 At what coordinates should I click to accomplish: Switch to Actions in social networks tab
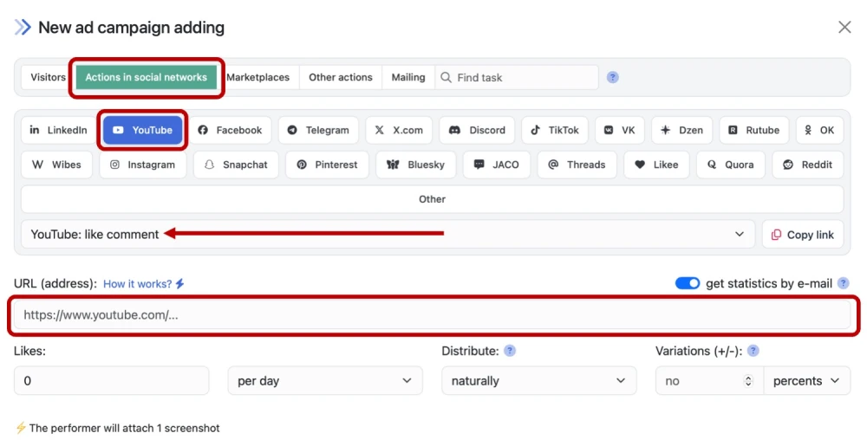[147, 77]
